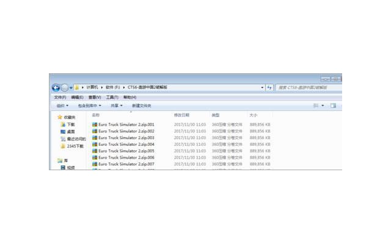Open the 共享 toolbar dropdown

(117, 106)
